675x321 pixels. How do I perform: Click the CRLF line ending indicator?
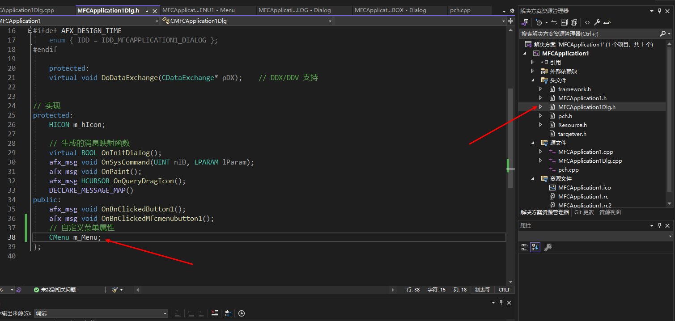tap(505, 290)
